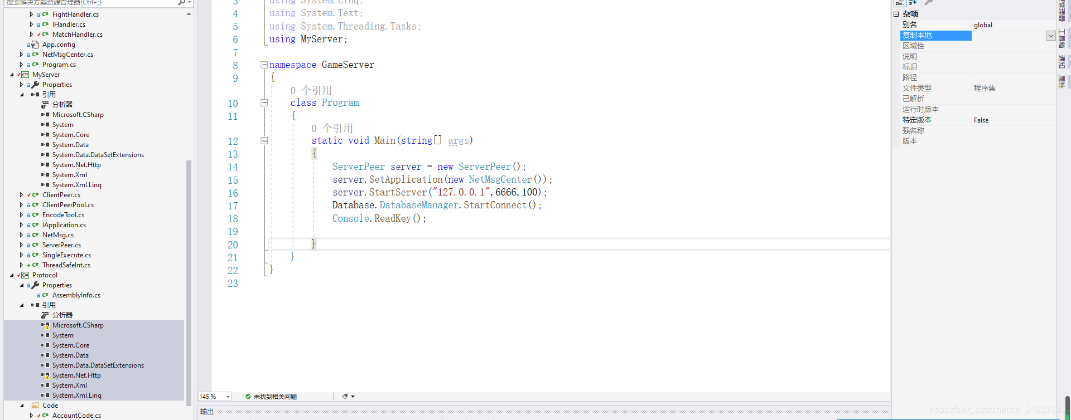Click the Protocol project icon
The height and width of the screenshot is (420, 1071).
coord(25,275)
